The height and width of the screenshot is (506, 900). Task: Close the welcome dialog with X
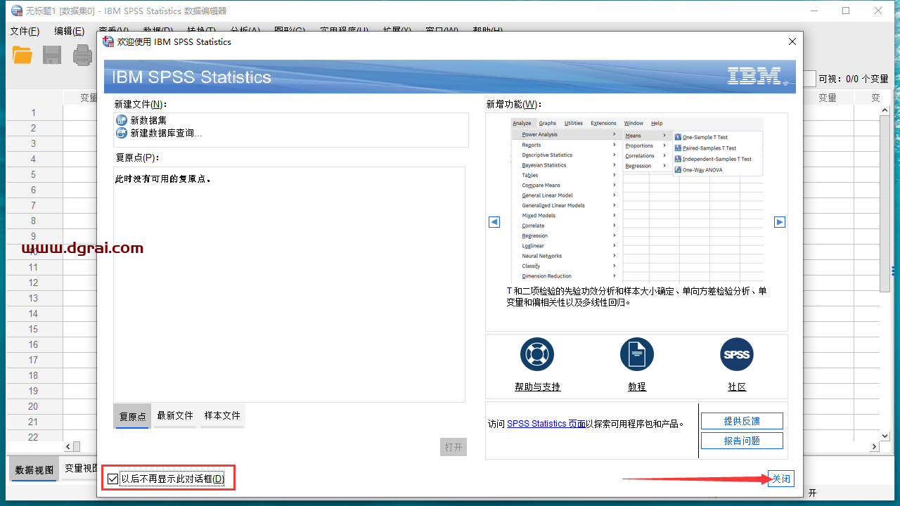click(792, 41)
